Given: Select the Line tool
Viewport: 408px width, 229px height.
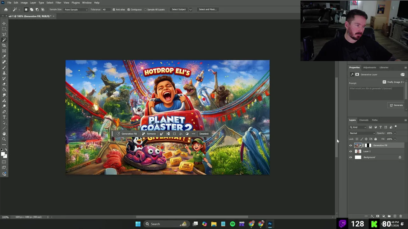Looking at the screenshot, I should tap(4, 128).
